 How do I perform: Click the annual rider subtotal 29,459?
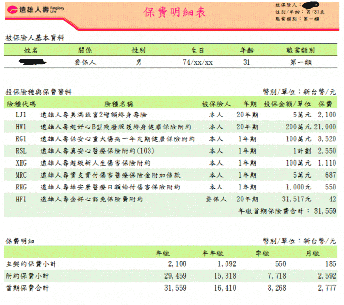[x=175, y=276]
